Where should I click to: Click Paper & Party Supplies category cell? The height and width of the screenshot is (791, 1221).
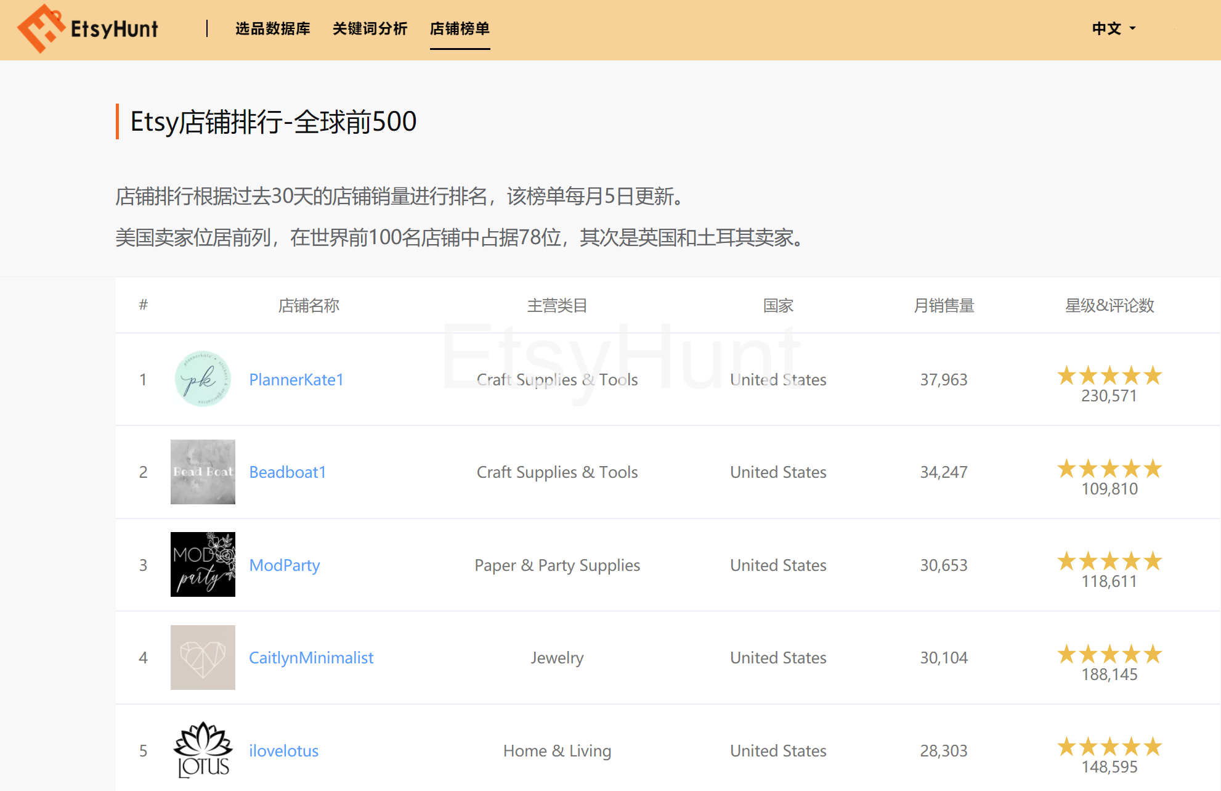pos(557,565)
